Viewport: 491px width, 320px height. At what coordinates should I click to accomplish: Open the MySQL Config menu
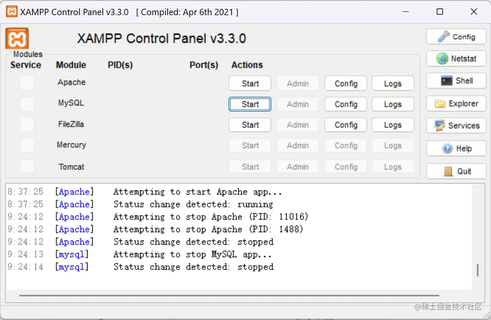pyautogui.click(x=346, y=104)
